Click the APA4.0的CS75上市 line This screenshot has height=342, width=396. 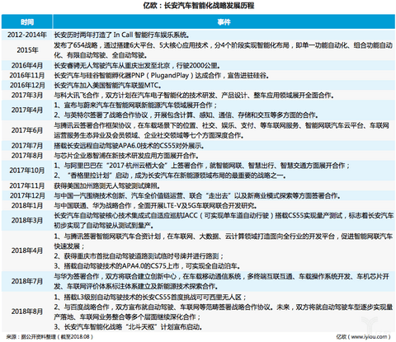(148, 266)
